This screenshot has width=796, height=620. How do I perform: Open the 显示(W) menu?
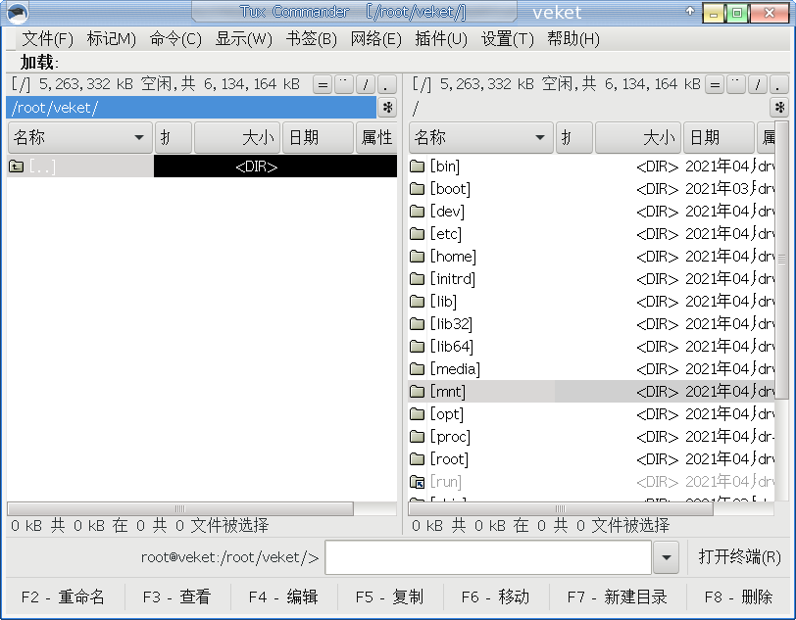(244, 38)
